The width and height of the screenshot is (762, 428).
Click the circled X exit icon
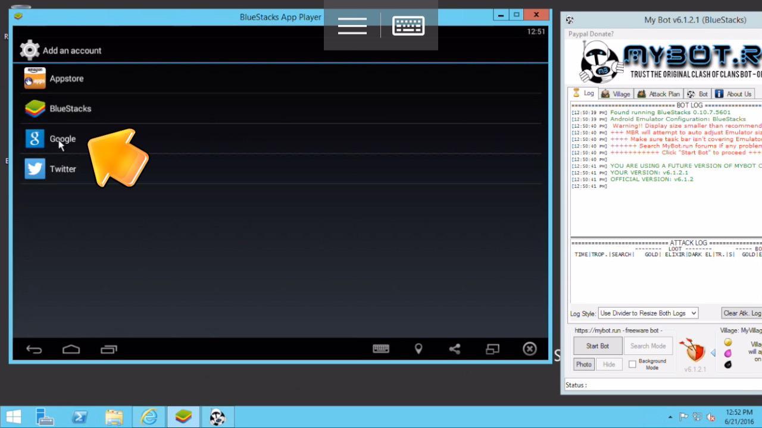point(530,349)
